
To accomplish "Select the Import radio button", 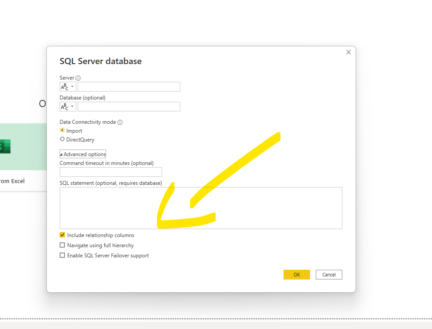I will [x=62, y=130].
